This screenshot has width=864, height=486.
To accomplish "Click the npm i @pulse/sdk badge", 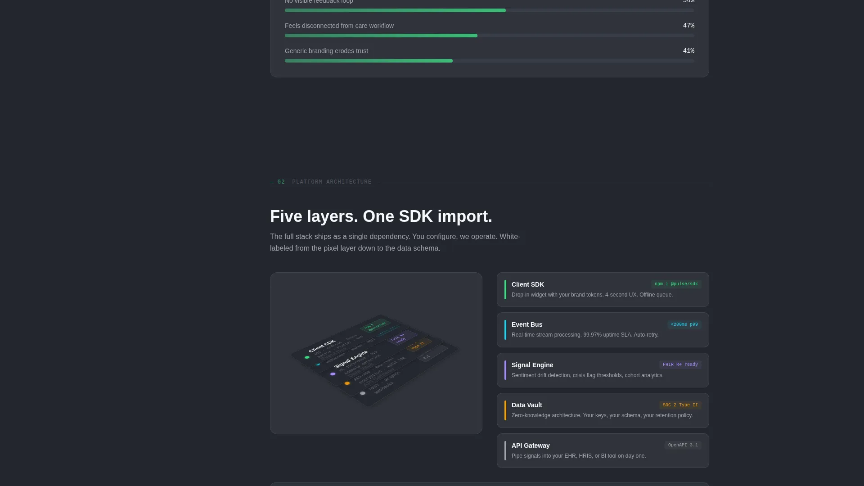I will (676, 284).
